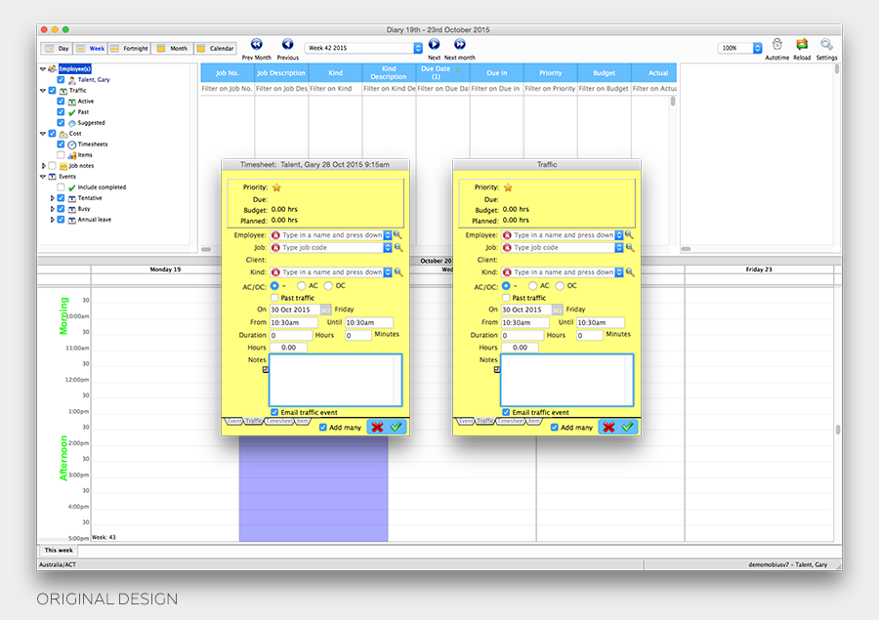Screen dimensions: 879x620
Task: Select the OC radio in Traffic dialog
Action: pos(560,286)
